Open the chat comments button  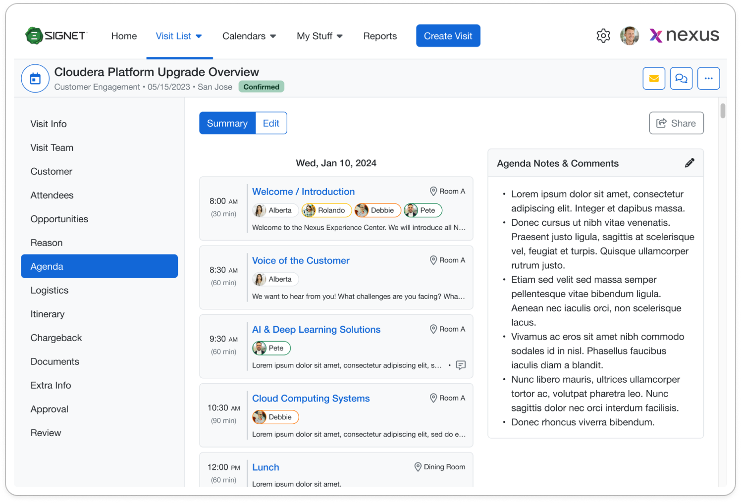[681, 78]
